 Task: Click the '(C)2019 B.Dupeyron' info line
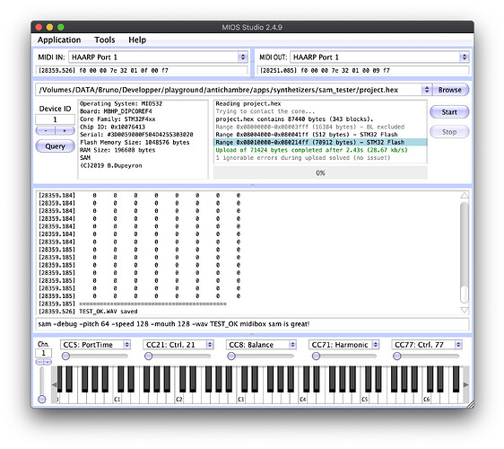[110, 165]
